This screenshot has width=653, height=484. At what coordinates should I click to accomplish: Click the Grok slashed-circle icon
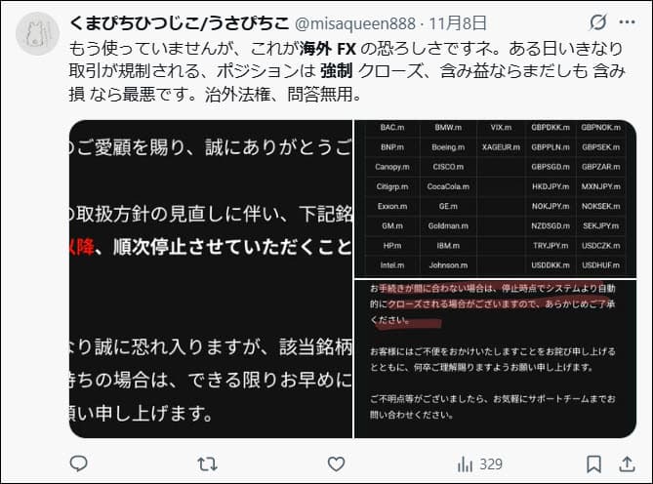(x=597, y=22)
